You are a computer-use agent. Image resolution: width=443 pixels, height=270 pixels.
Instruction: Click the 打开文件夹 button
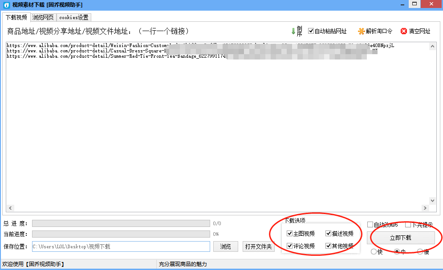pyautogui.click(x=259, y=246)
